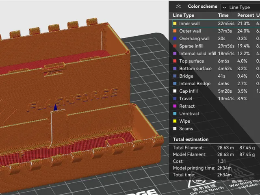Click Sparse infill time 29m56s
This screenshot has height=195, width=260.
(x=226, y=46)
